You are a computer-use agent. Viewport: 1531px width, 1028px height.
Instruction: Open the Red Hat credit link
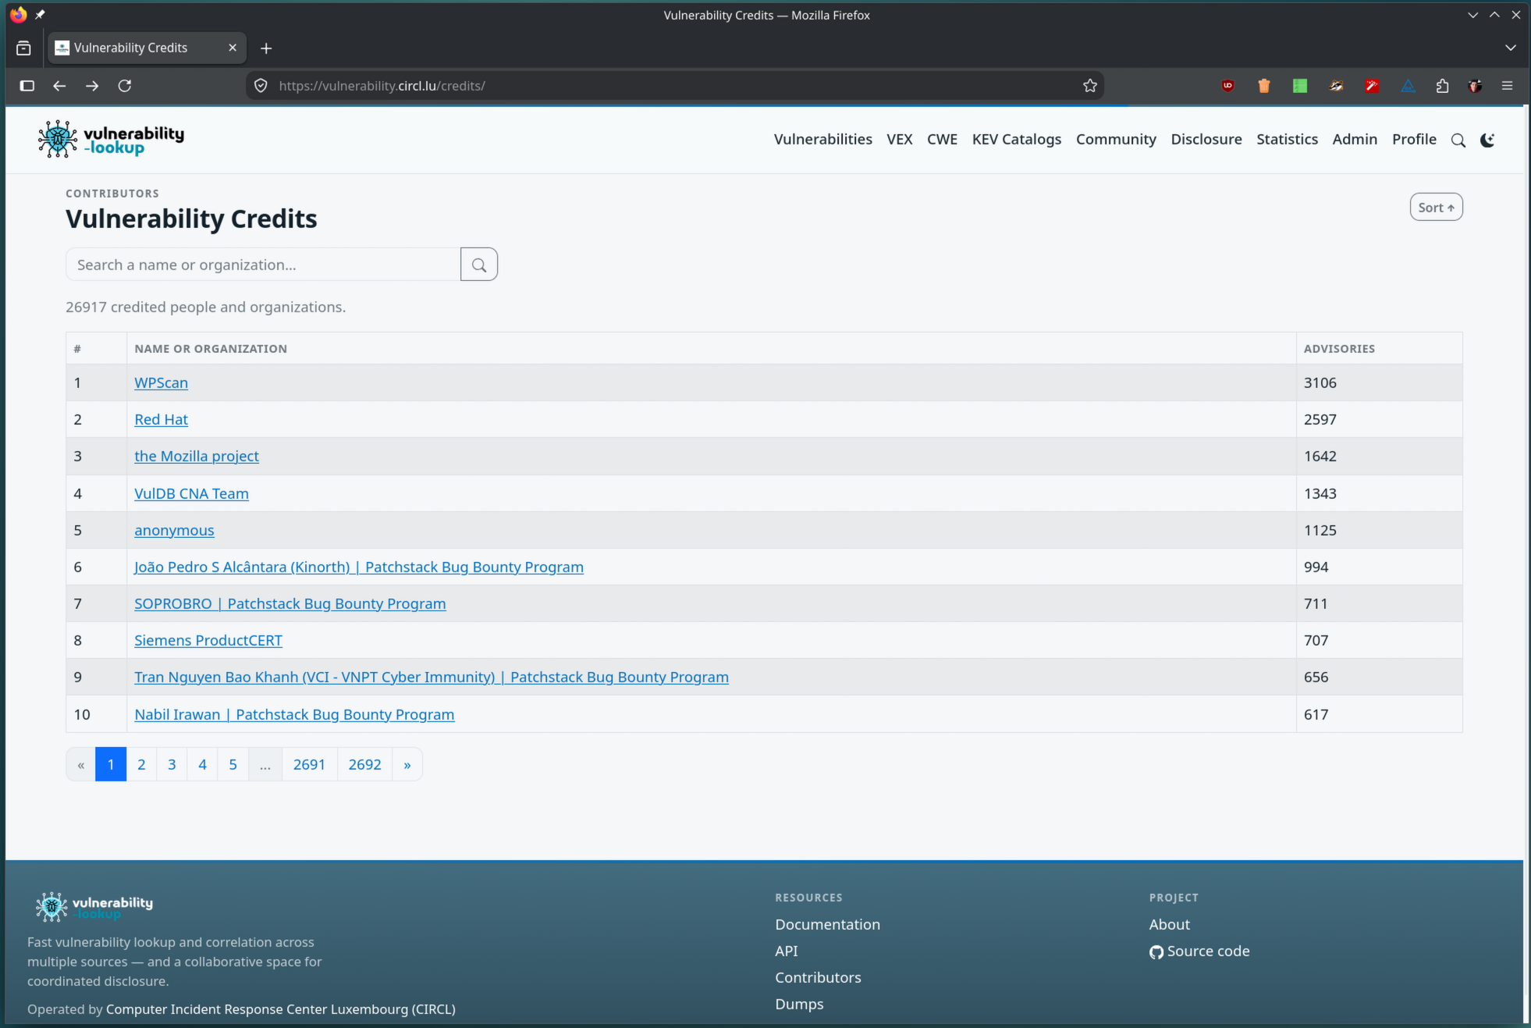click(x=161, y=419)
